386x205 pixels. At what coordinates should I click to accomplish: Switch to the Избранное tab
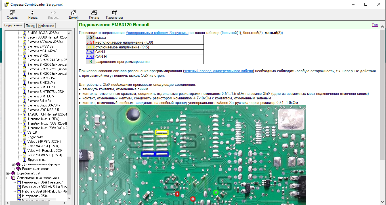point(46,26)
